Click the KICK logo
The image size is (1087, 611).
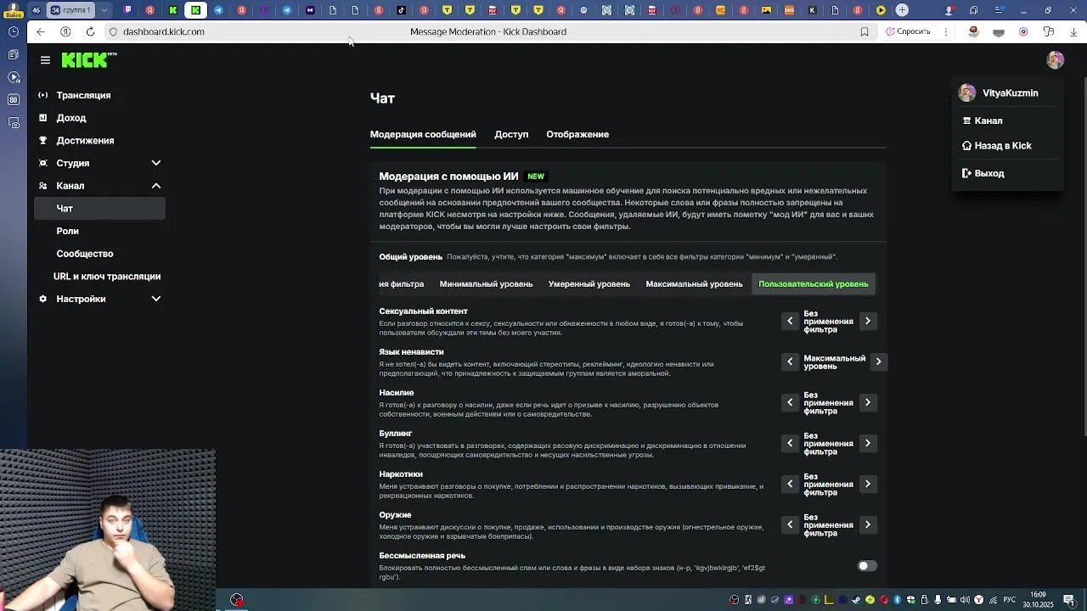[88, 59]
